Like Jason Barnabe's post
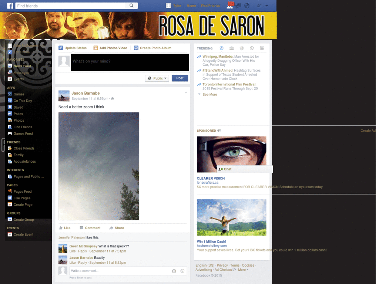The width and height of the screenshot is (379, 284). coord(64,228)
